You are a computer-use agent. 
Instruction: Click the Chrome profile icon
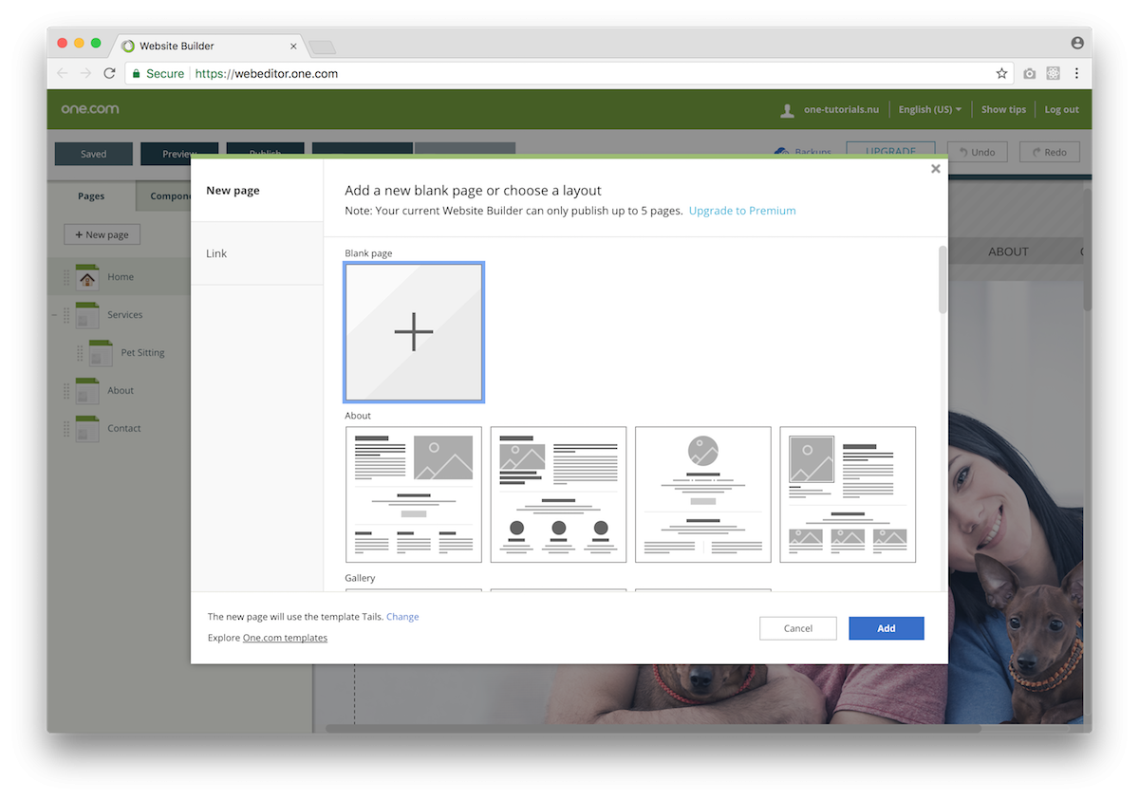(x=1077, y=43)
